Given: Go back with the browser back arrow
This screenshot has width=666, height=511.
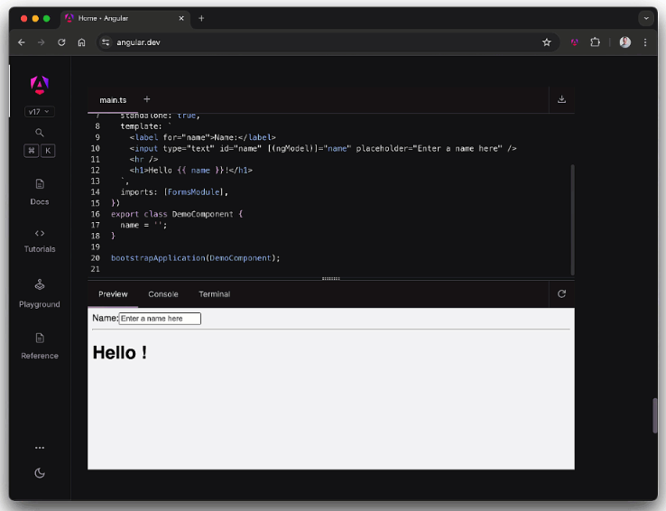Looking at the screenshot, I should pyautogui.click(x=22, y=42).
